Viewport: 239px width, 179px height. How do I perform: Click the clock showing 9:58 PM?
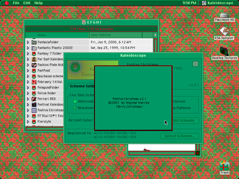pos(189,3)
